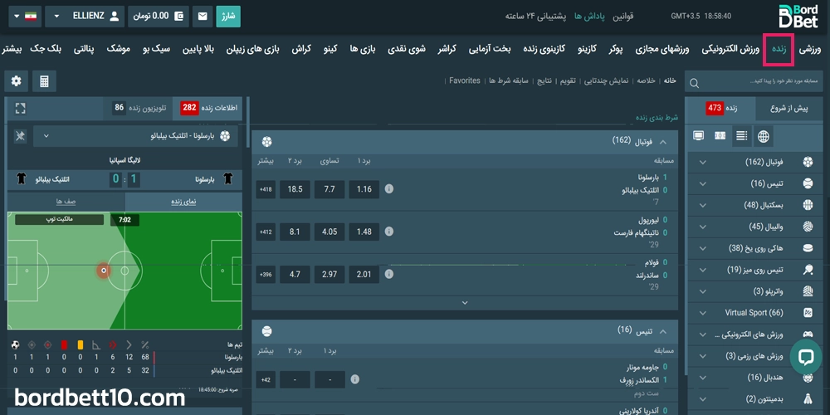Open the bet calculator icon
830x415 pixels.
[x=44, y=81]
